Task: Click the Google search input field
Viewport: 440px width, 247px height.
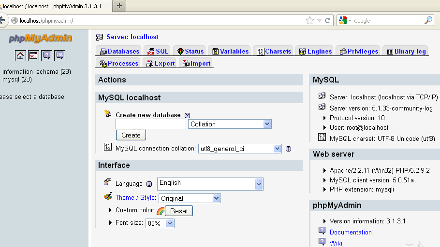Action: [x=388, y=21]
